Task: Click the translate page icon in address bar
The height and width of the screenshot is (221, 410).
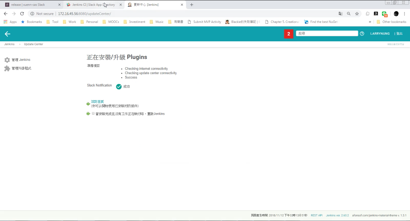Action: [340, 14]
